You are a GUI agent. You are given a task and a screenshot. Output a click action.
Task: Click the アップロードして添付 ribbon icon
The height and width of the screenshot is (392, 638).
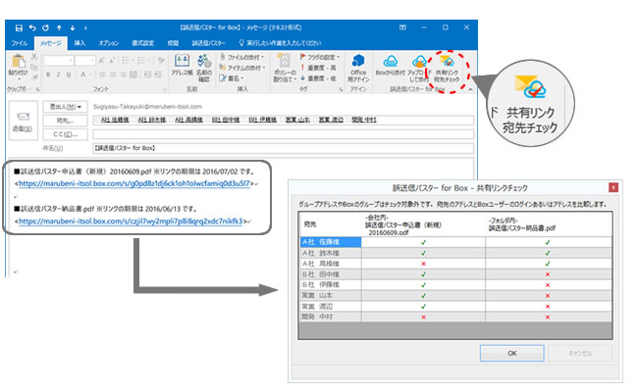click(419, 71)
